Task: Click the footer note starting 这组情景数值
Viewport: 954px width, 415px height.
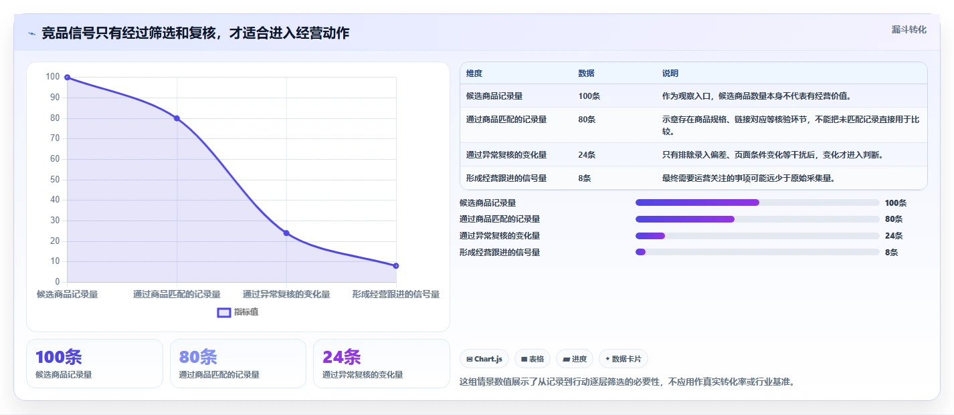Action: coord(627,382)
